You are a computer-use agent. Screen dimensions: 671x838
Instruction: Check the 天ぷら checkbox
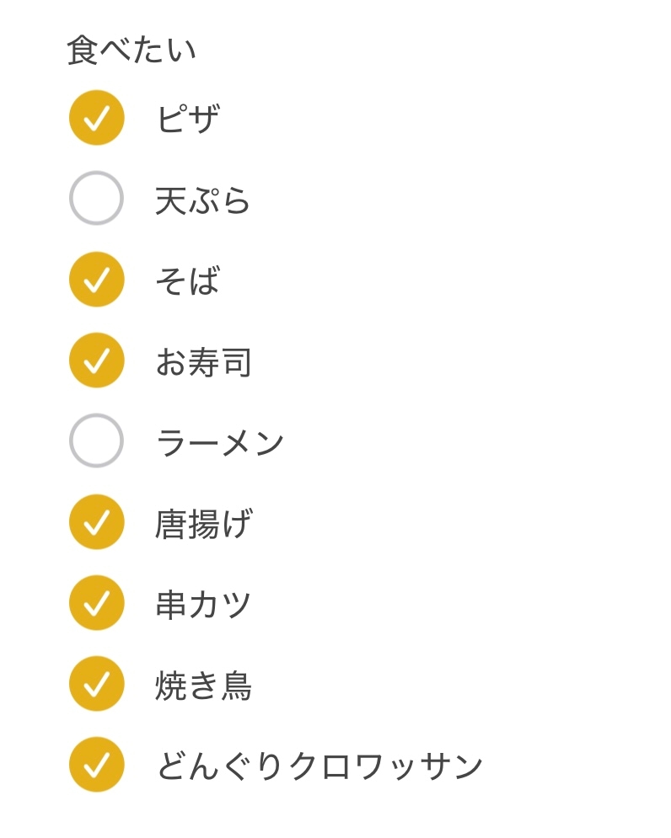point(97,198)
